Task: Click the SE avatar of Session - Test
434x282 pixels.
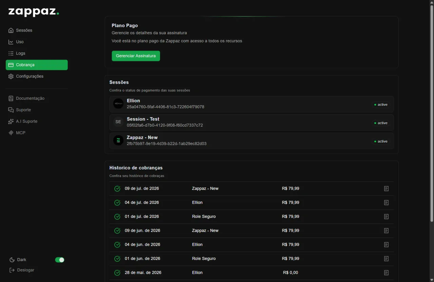Action: (118, 122)
